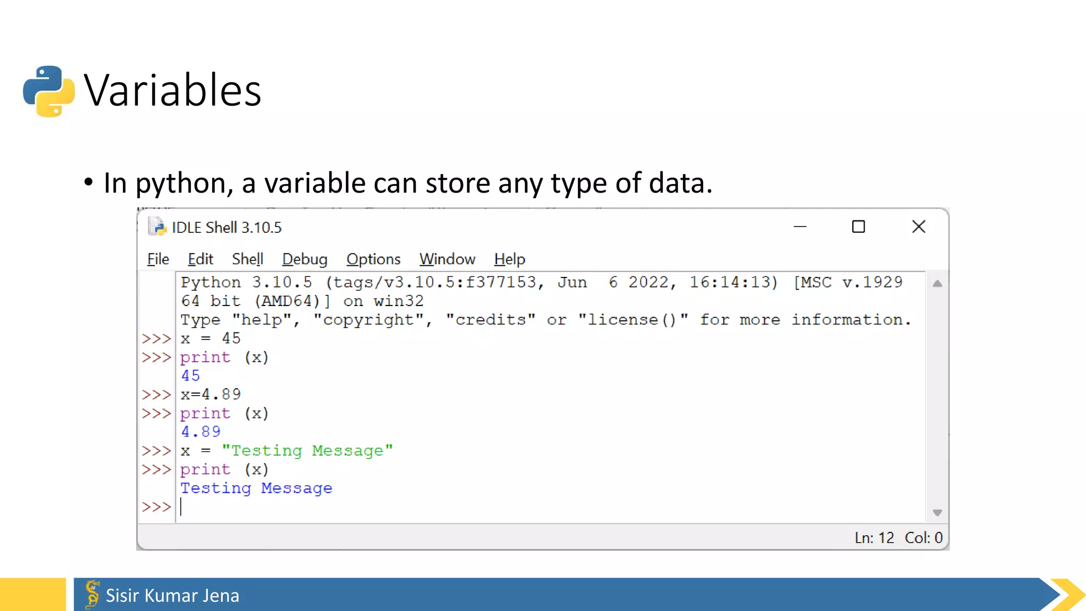This screenshot has height=611, width=1086.
Task: Click the 'Sisir Kumar Jena' footer text
Action: tap(172, 596)
